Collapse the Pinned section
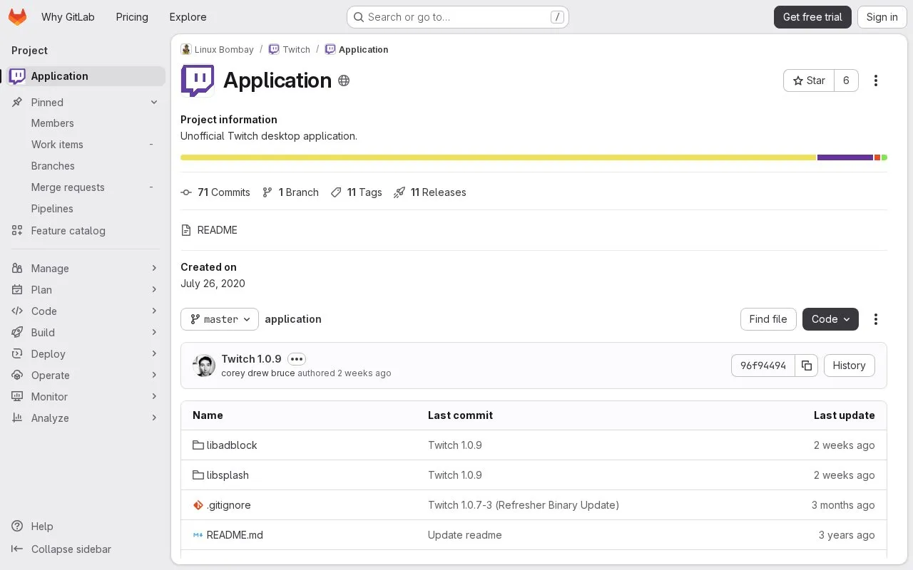 (86, 103)
